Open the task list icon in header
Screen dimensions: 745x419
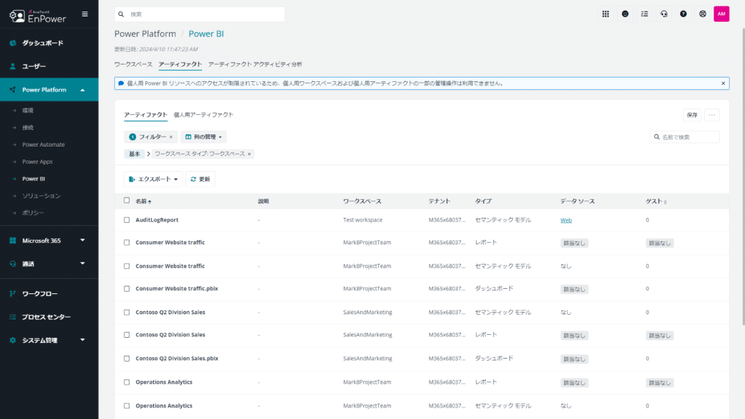tap(644, 14)
